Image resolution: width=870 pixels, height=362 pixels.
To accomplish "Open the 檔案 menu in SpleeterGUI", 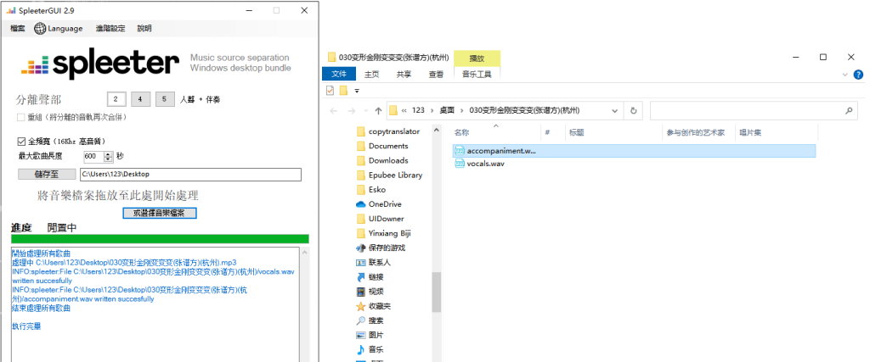I will [x=18, y=28].
